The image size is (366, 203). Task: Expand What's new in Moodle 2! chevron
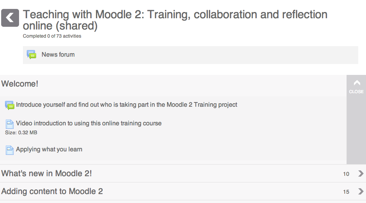click(x=361, y=174)
